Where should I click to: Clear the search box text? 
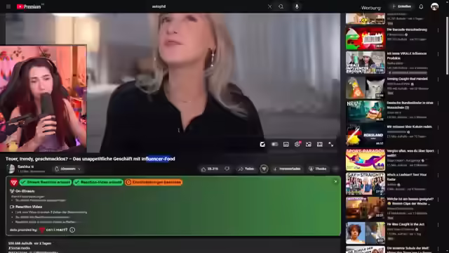click(x=269, y=6)
